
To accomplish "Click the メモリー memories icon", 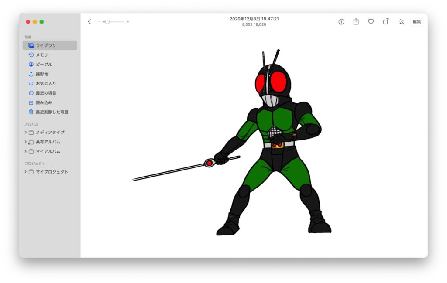I will (x=31, y=55).
